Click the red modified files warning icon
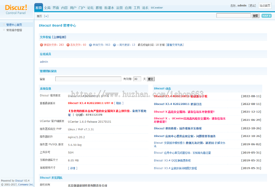Image resolution: width=275 pixels, height=187 pixels. point(41,45)
